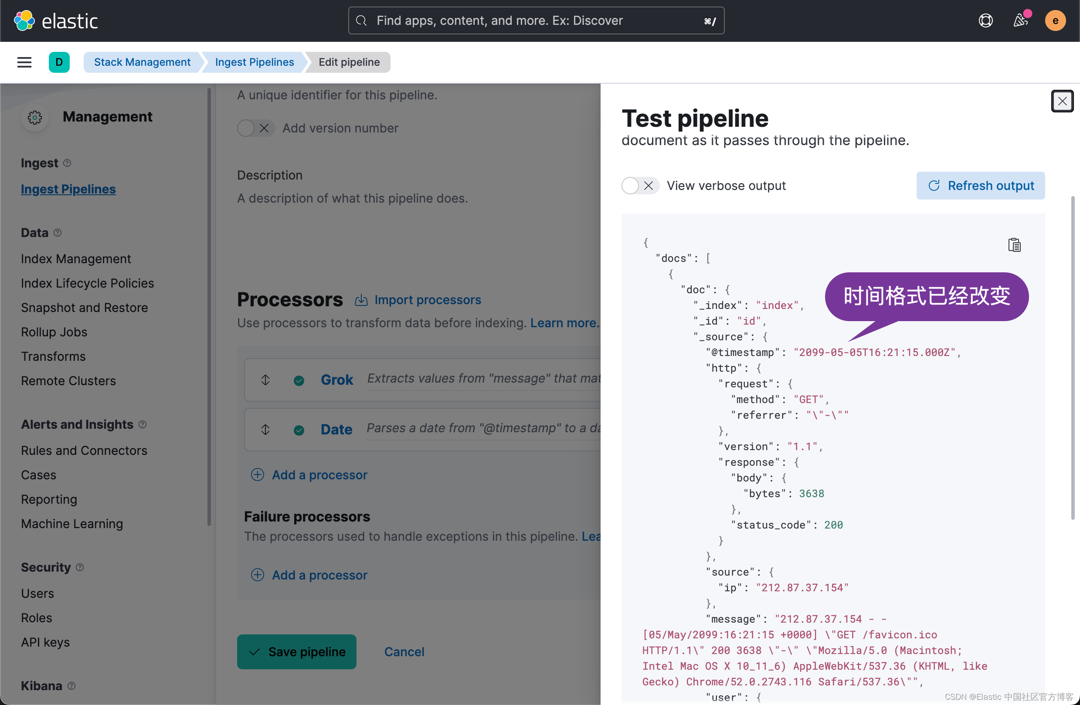Enable the Add version number switch
Image resolution: width=1080 pixels, height=705 pixels.
(256, 129)
